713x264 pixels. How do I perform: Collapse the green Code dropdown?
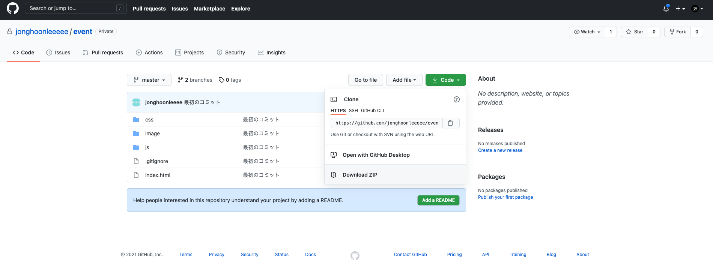[x=446, y=80]
